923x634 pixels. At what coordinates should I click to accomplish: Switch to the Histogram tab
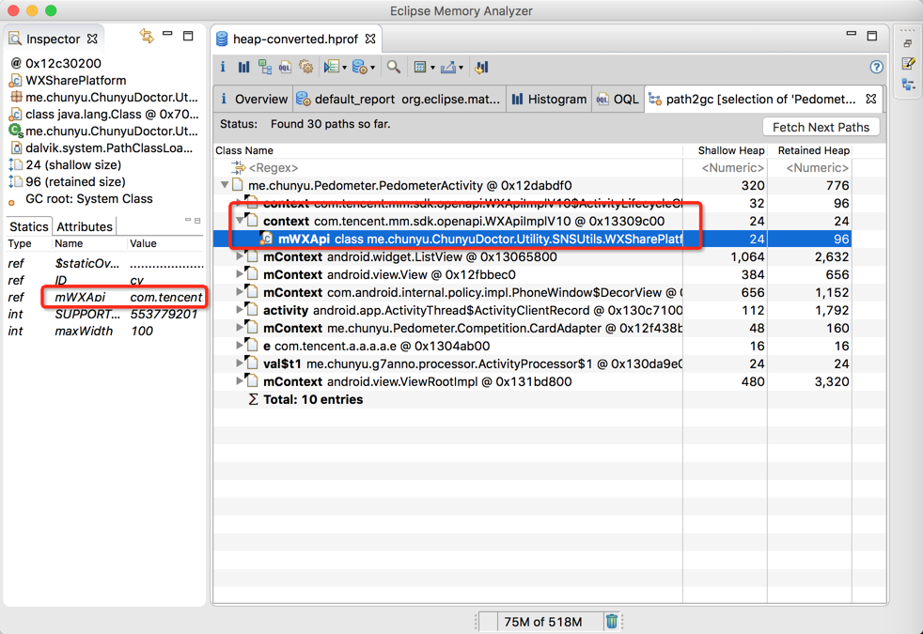pos(549,99)
